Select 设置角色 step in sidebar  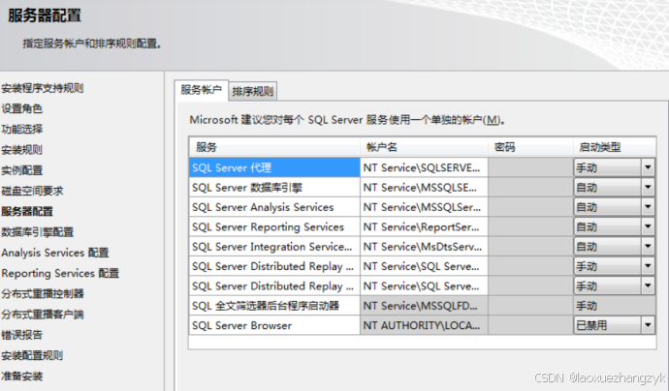coord(21,108)
